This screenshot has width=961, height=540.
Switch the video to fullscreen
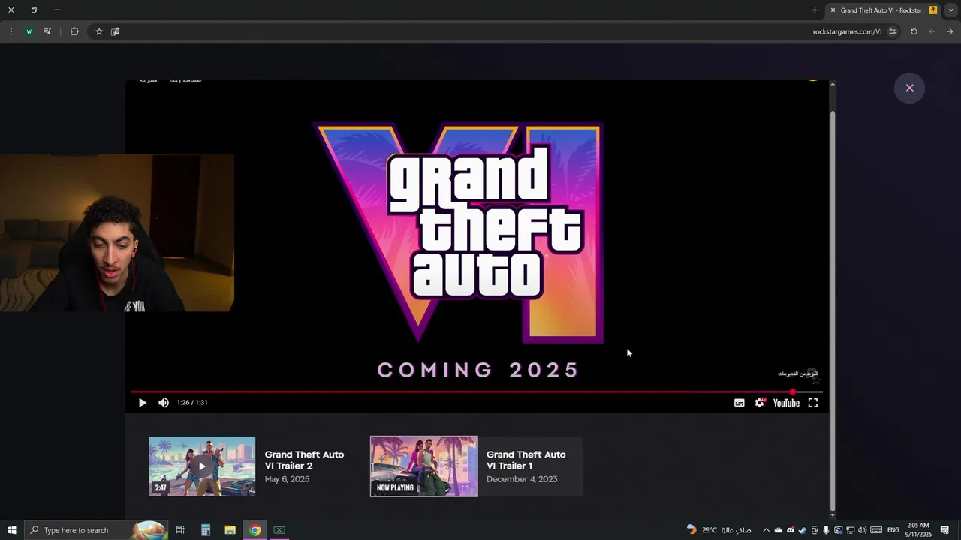tap(812, 403)
